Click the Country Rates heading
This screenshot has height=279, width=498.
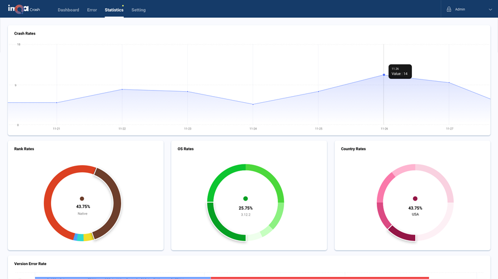point(353,149)
